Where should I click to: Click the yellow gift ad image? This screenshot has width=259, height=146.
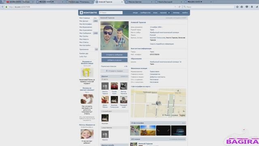[x=87, y=73]
